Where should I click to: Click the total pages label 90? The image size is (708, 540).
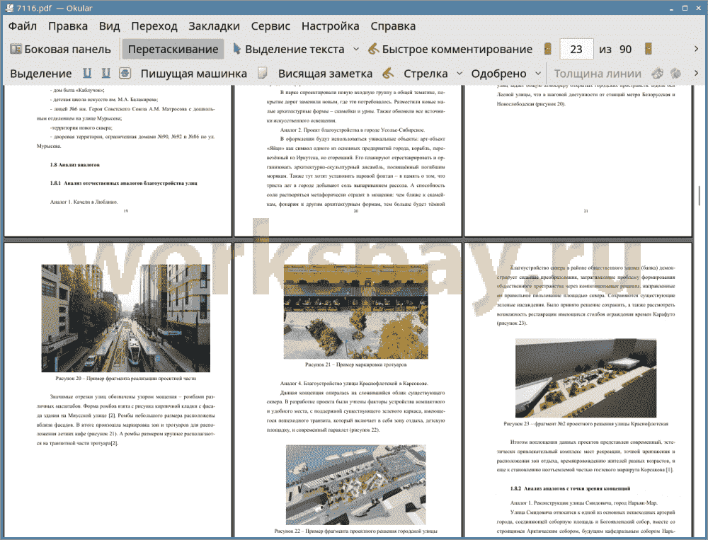625,50
